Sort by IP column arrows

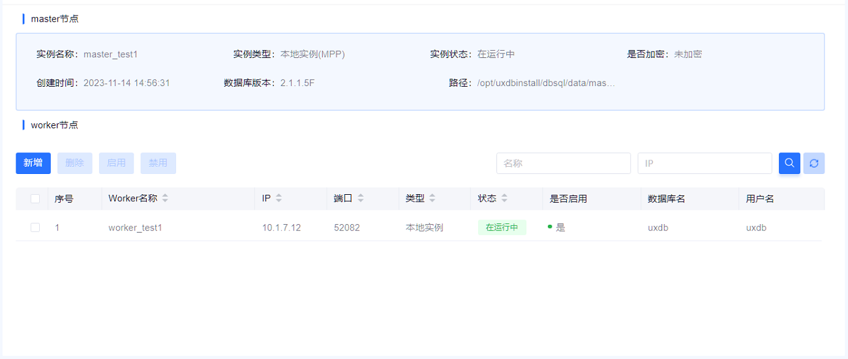(x=279, y=199)
